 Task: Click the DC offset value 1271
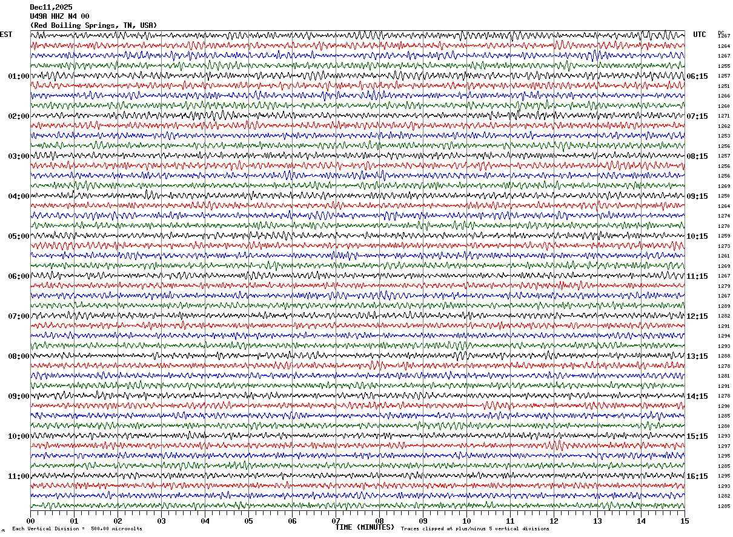pyautogui.click(x=724, y=116)
